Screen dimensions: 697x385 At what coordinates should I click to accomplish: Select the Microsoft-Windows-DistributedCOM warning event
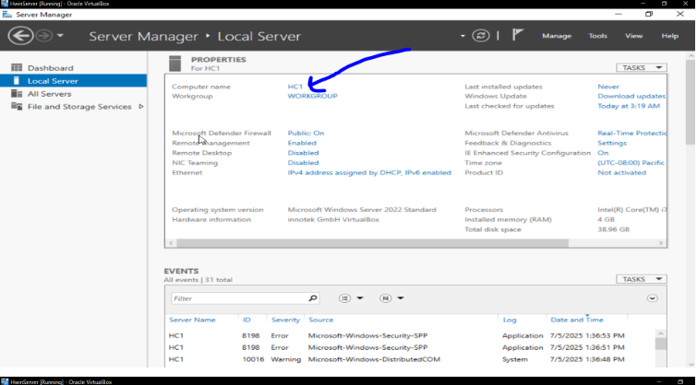(x=410, y=359)
